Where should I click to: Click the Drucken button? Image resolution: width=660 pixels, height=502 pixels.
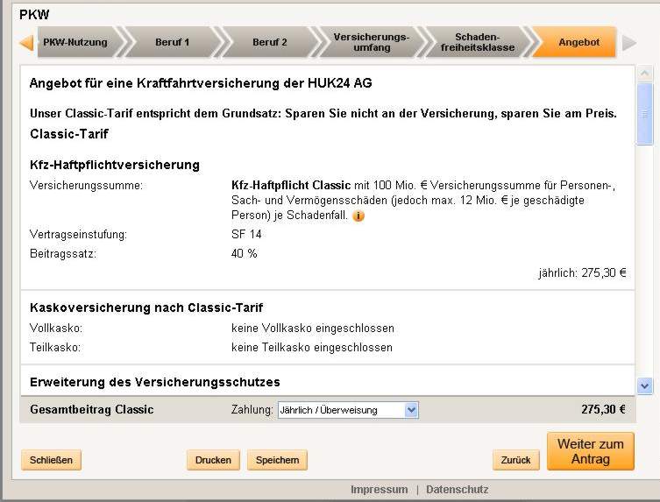tap(213, 460)
